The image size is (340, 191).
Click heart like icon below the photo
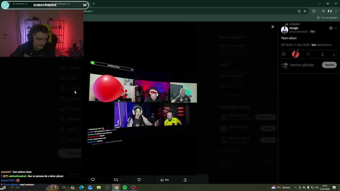pos(139,180)
